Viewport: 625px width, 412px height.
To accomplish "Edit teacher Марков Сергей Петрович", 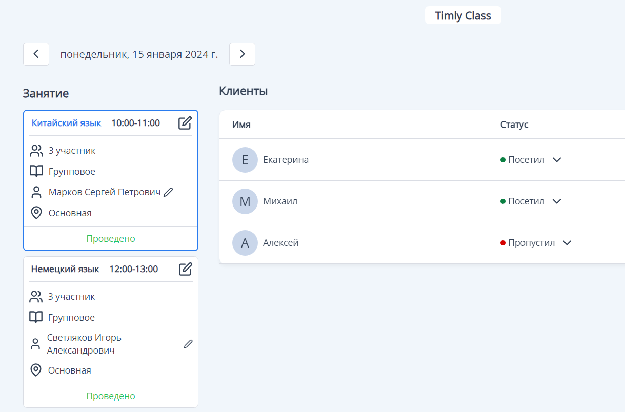I will (169, 191).
